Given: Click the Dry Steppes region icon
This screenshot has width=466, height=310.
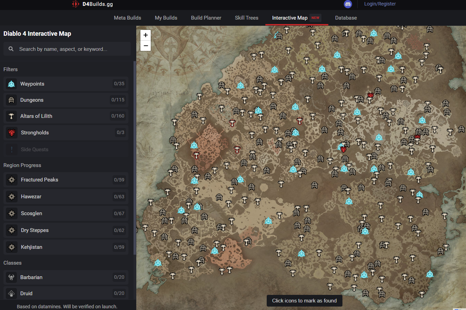Looking at the screenshot, I should click(12, 230).
